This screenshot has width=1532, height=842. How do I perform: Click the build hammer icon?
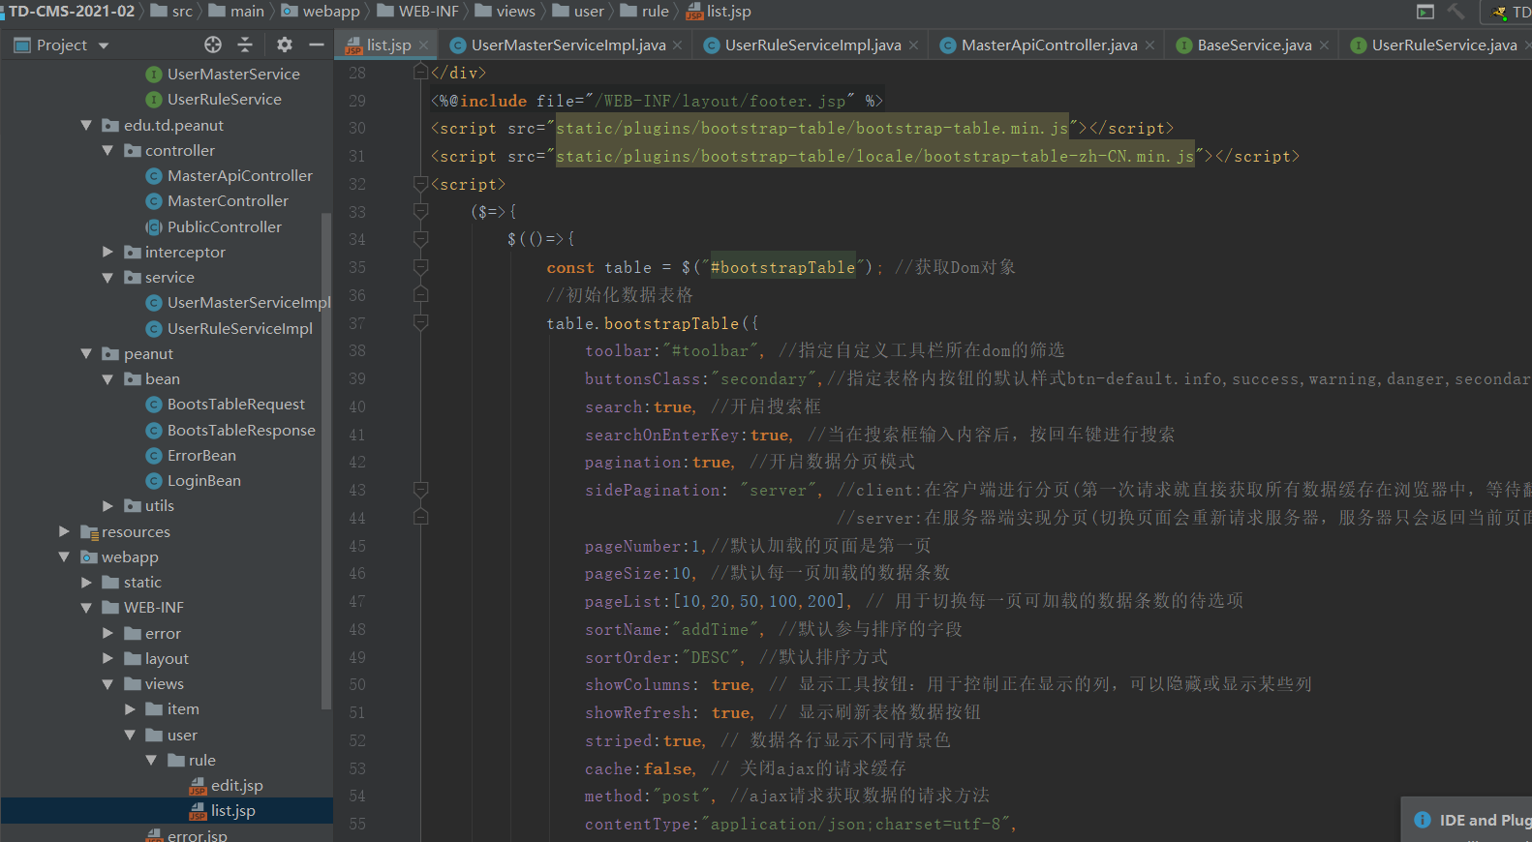click(x=1455, y=12)
